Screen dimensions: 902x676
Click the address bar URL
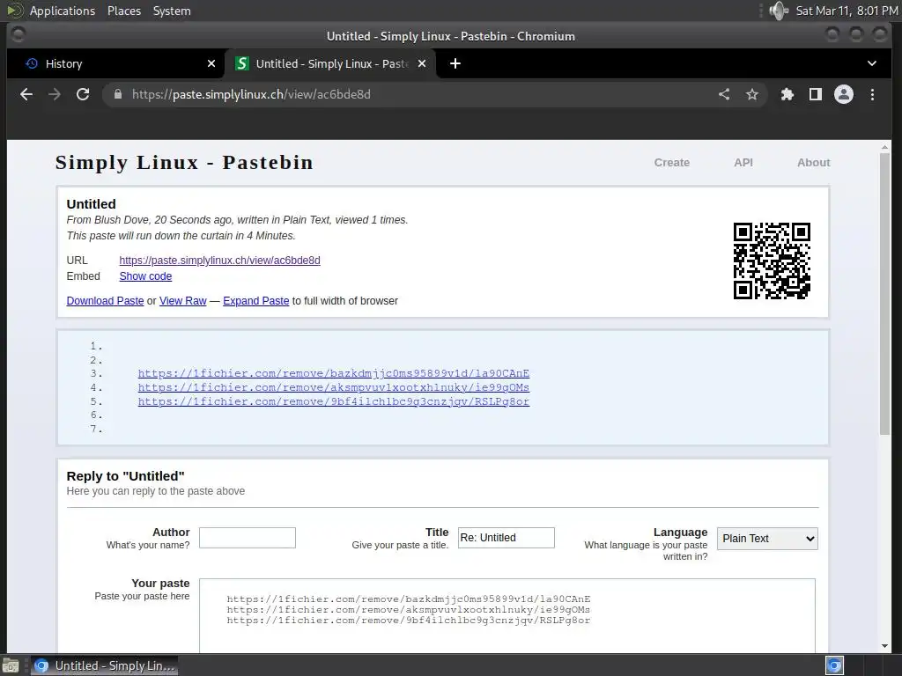point(251,94)
